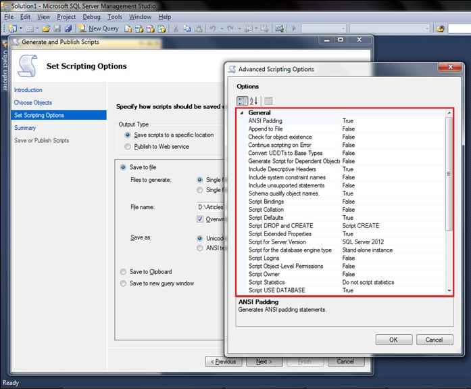Click Cancel in Advanced Scripting Options
471x389 pixels.
tap(435, 340)
